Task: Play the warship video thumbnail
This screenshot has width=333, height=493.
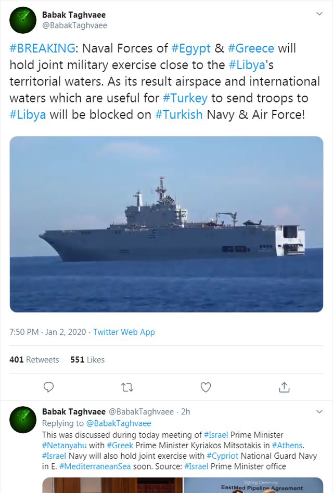Action: (x=166, y=224)
